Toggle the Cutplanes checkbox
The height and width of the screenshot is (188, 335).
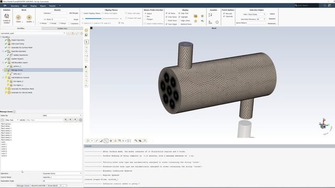click(69, 23)
